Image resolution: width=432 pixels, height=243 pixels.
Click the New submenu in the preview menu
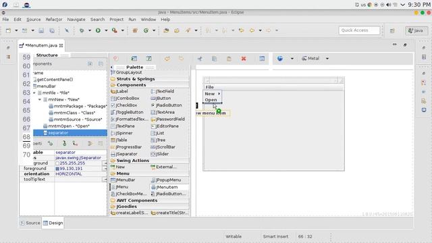pos(212,94)
